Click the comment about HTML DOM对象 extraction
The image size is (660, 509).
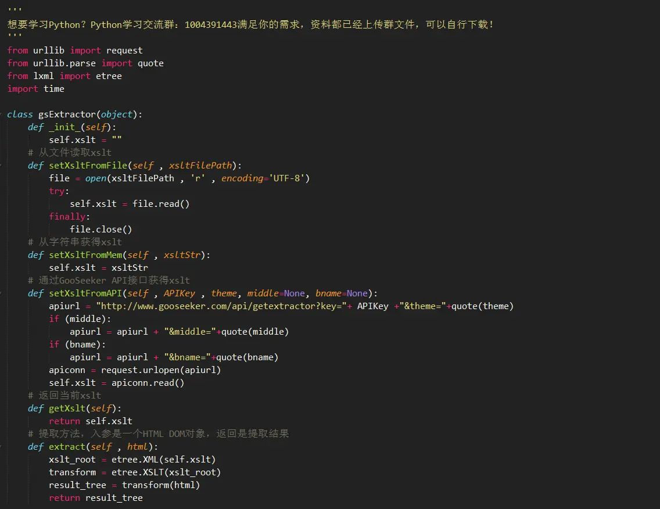(x=158, y=433)
